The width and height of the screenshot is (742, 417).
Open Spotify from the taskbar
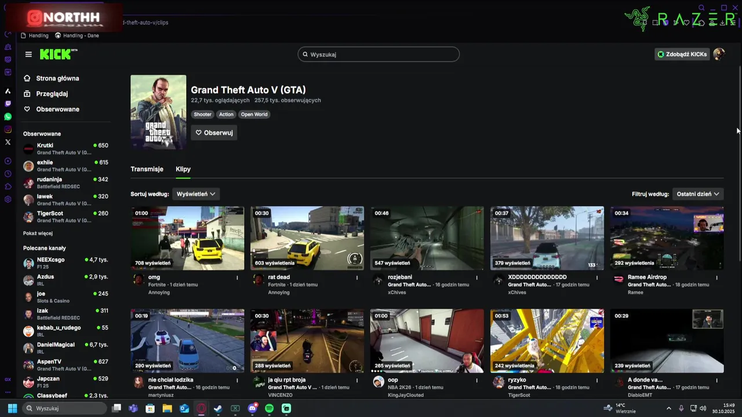tap(269, 408)
